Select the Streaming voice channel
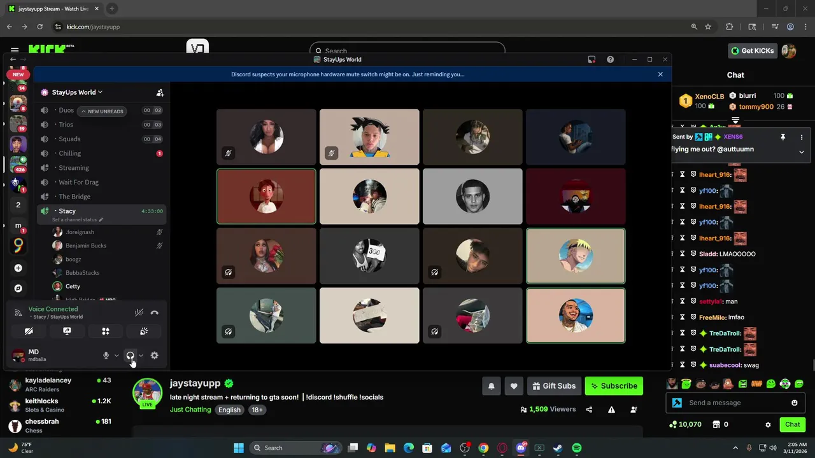The width and height of the screenshot is (815, 458). coord(101,168)
